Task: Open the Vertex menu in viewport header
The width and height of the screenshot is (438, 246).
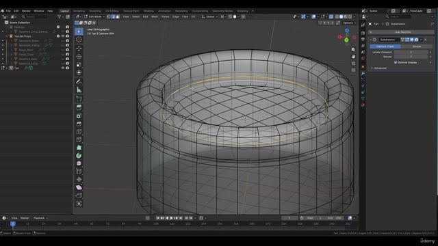Action: (165, 16)
